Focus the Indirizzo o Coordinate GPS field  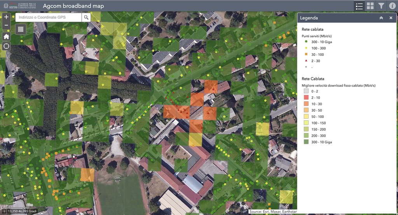point(49,17)
